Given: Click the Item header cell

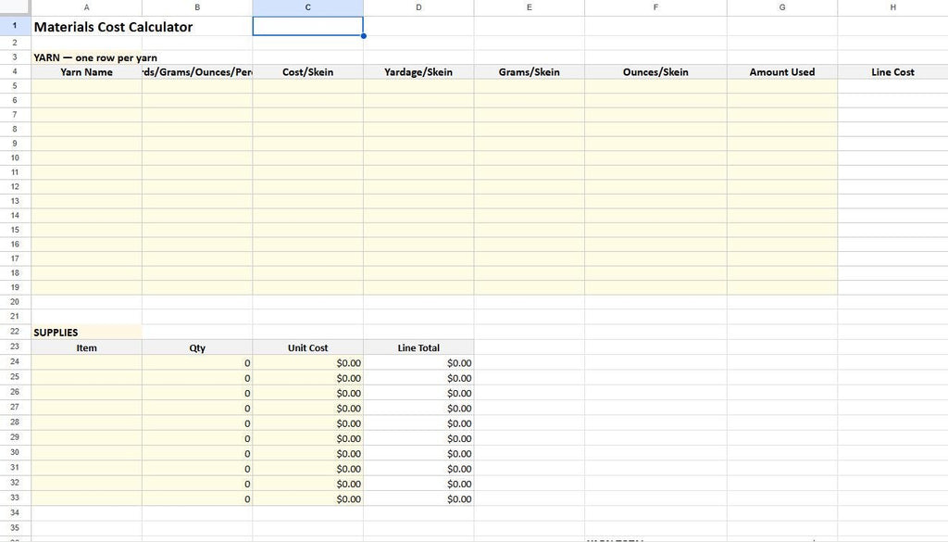Looking at the screenshot, I should (86, 347).
